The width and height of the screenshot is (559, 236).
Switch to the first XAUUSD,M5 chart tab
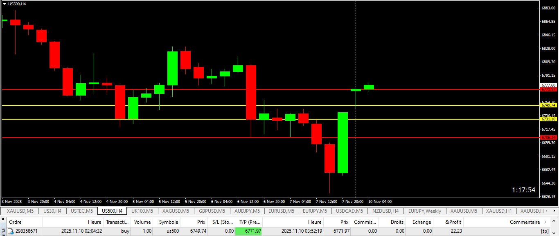point(20,211)
